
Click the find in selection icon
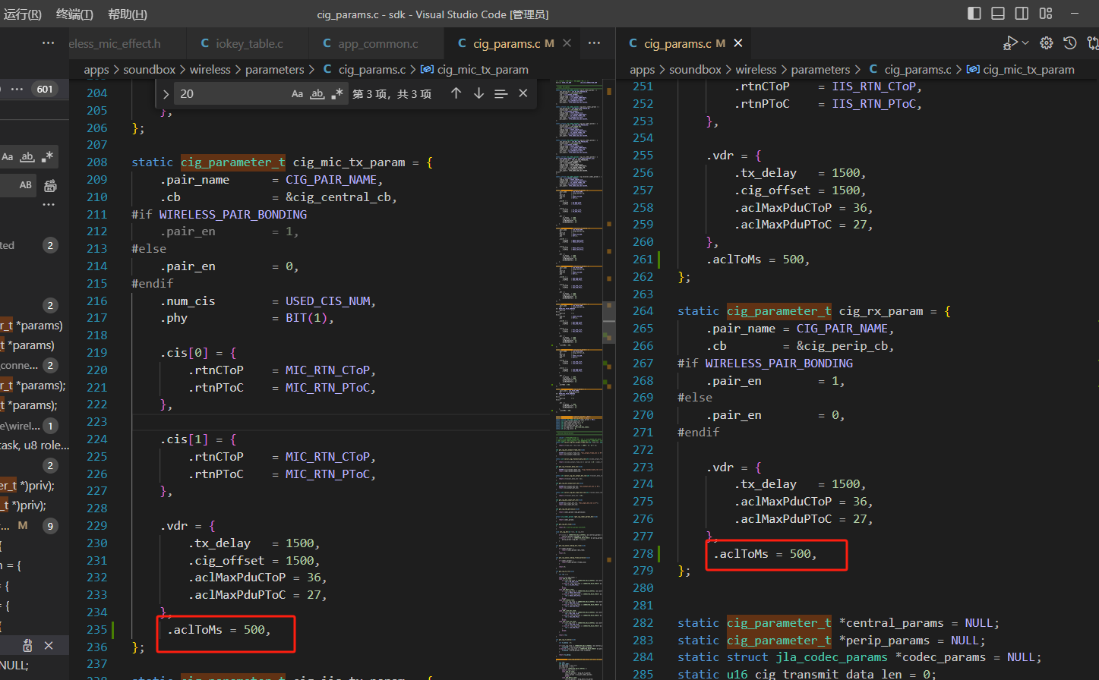pos(501,93)
